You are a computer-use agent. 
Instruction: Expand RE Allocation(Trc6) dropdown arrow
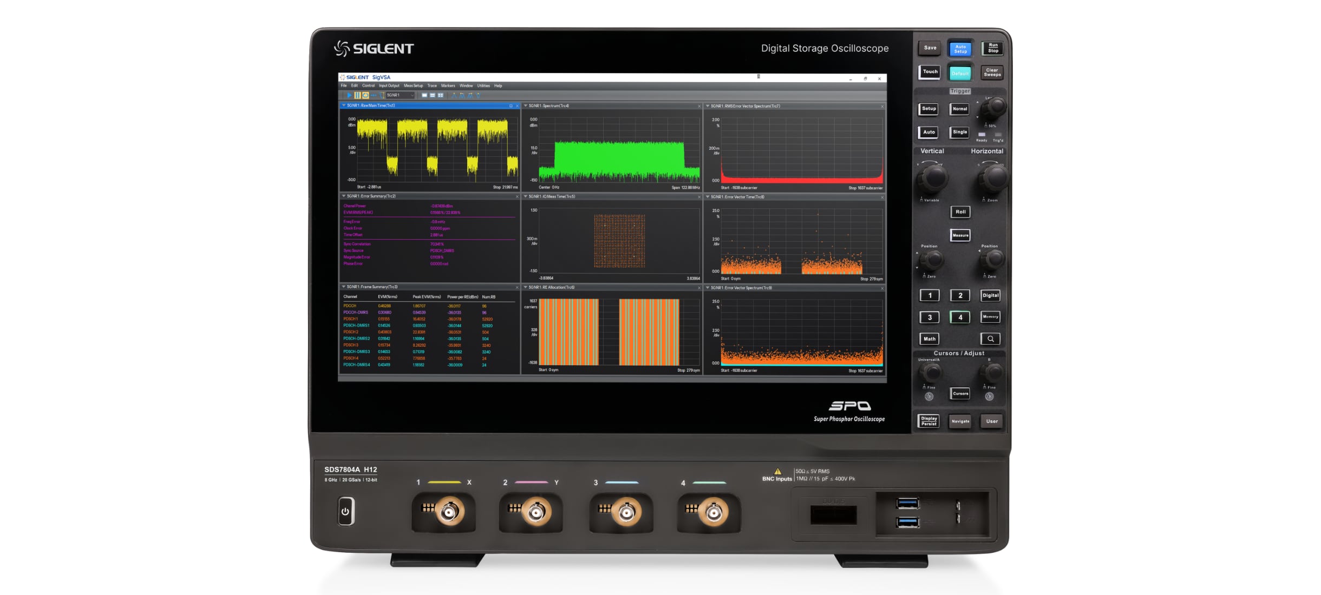tap(525, 287)
